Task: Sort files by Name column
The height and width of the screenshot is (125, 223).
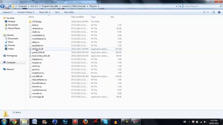Action: coord(31,17)
